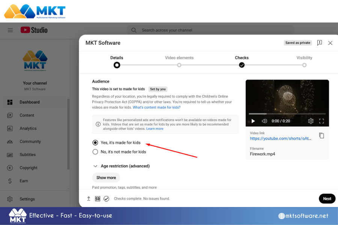Screen dimensions: 338x225
Task: Click the SD processing status icon
Action: click(x=97, y=198)
